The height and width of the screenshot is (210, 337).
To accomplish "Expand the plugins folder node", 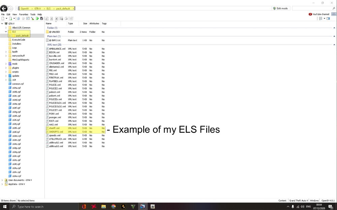I will (6, 68).
